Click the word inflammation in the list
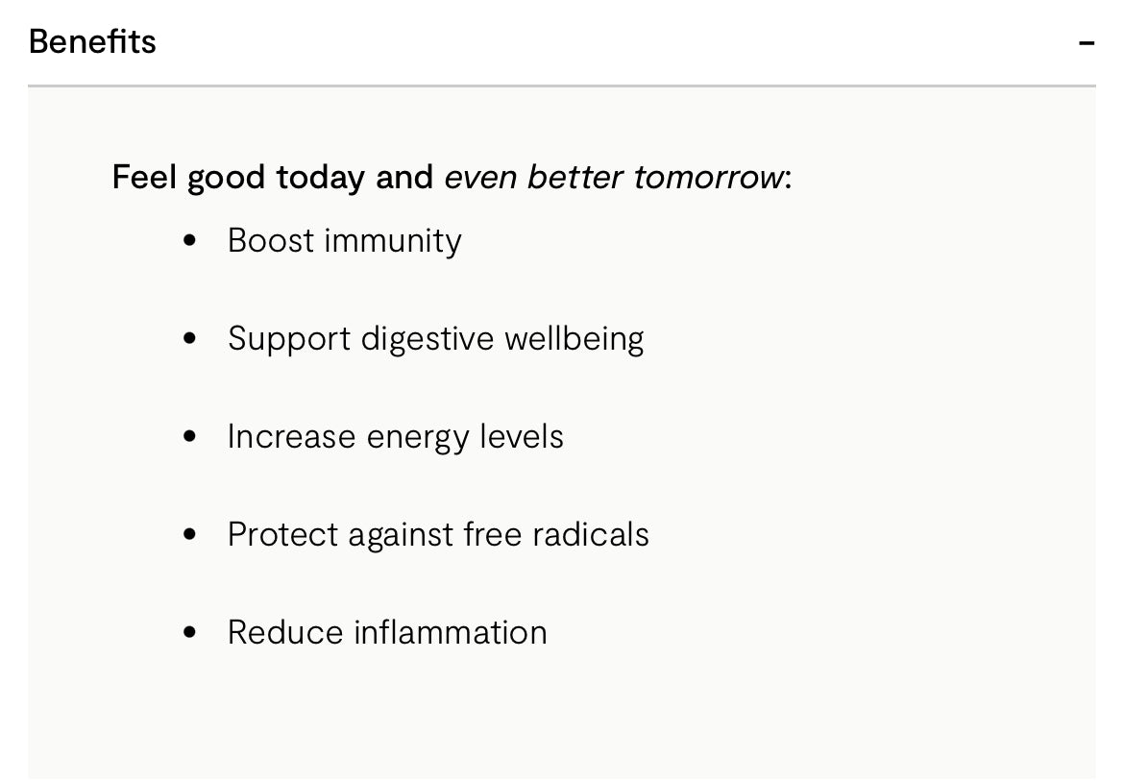 click(x=450, y=632)
